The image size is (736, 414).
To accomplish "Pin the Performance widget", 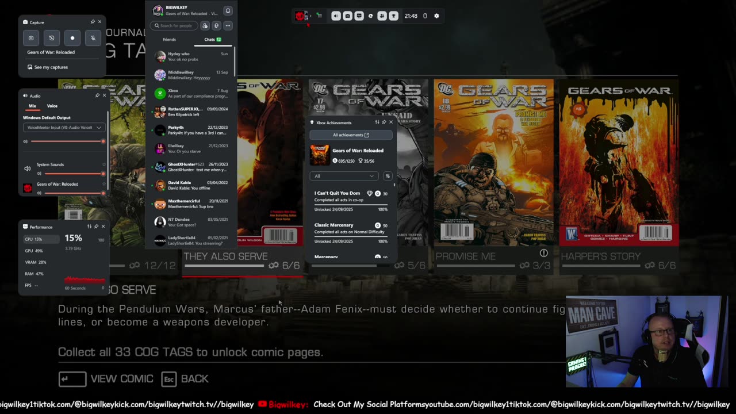I will point(96,227).
